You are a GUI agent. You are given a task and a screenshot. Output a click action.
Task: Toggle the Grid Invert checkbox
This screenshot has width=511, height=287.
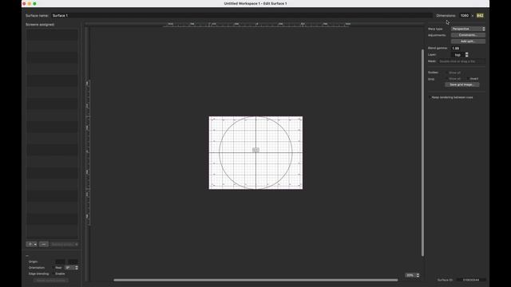pyautogui.click(x=467, y=79)
